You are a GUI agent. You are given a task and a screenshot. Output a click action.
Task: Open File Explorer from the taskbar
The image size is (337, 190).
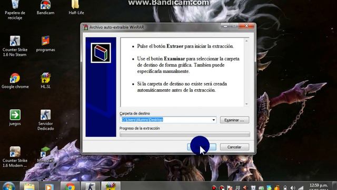point(29,186)
